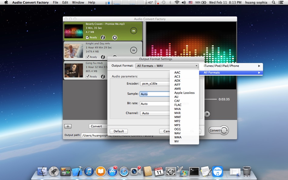Expand the All Formats submenu
This screenshot has height=180, width=288.
pyautogui.click(x=231, y=72)
